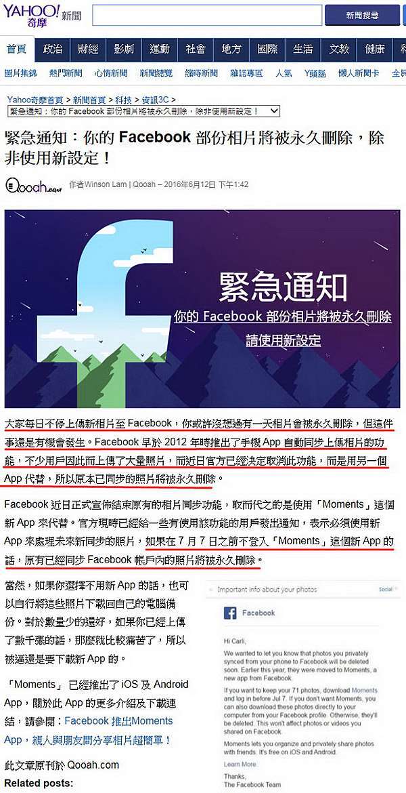Click the Qooah.com source logo
This screenshot has width=406, height=793.
click(33, 185)
